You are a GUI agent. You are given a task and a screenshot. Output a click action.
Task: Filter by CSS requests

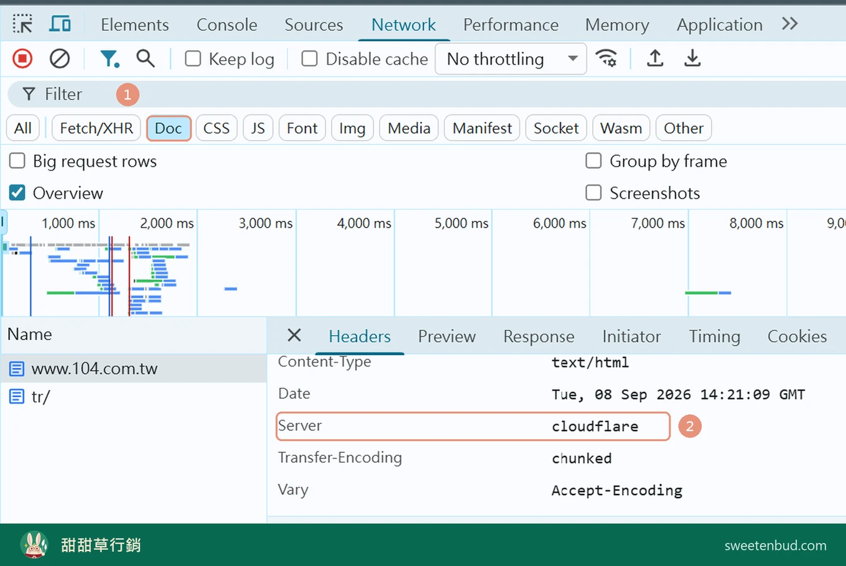pos(216,128)
